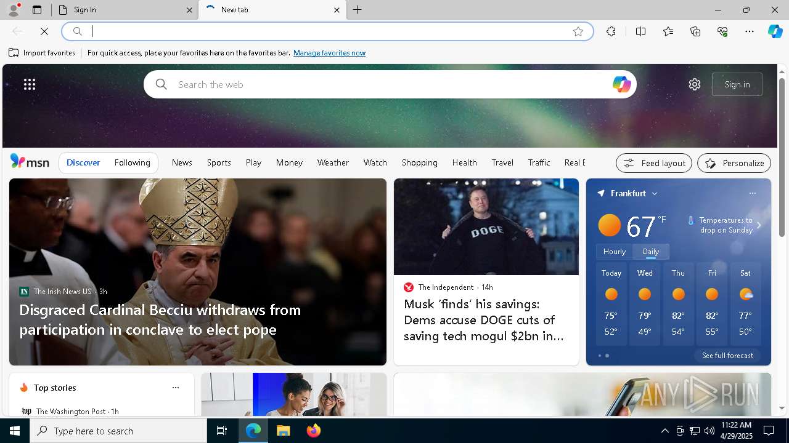Open a new tab with plus button
Screen dimensions: 789x443
(358, 10)
